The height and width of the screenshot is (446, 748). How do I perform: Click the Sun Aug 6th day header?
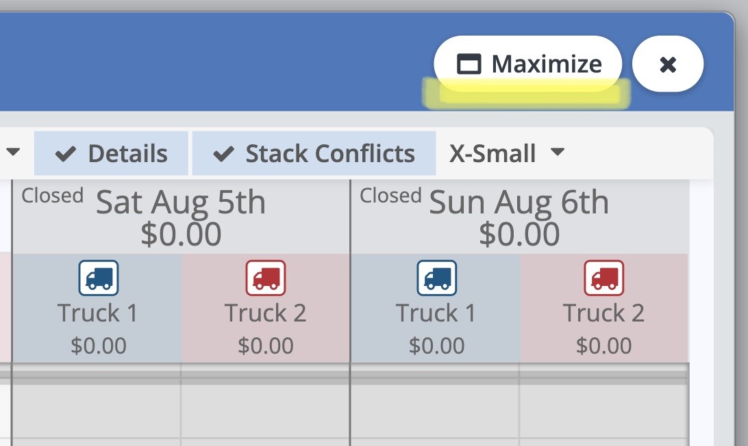coord(519,202)
